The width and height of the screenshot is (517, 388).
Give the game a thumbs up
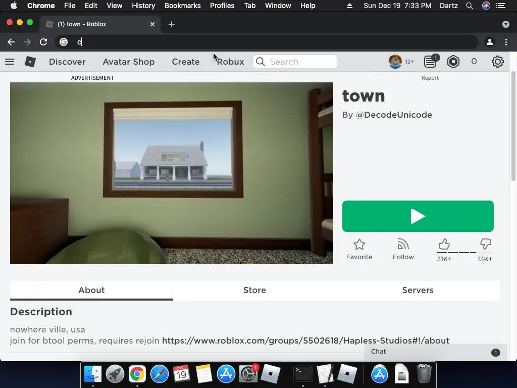pos(444,245)
